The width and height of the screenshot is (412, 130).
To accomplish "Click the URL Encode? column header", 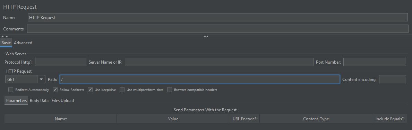I will point(244,119).
